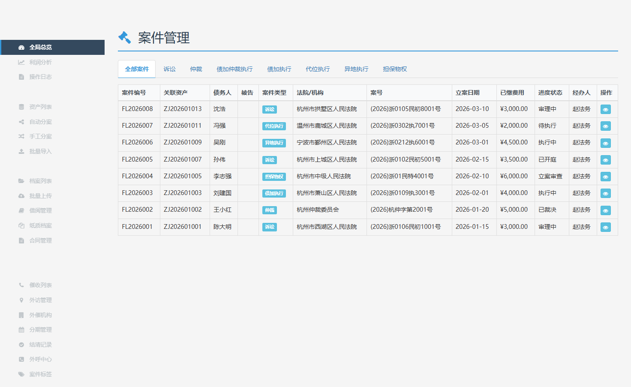Click the 操作日志 document icon
This screenshot has width=631, height=387.
tap(21, 77)
